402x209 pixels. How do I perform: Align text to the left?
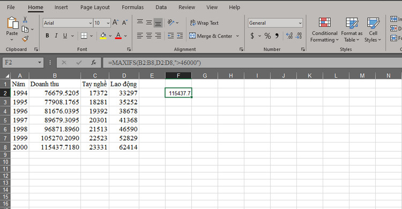point(140,36)
